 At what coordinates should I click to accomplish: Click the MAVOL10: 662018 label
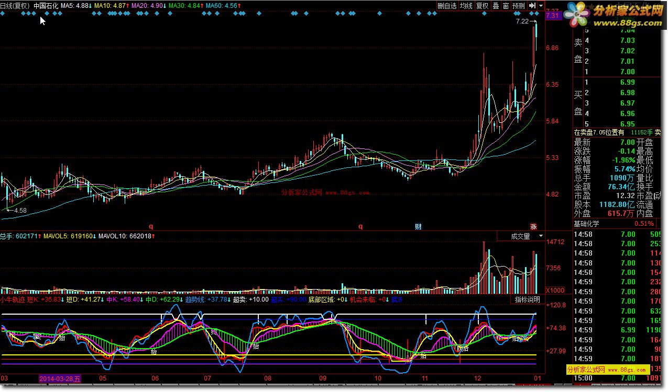(127, 236)
